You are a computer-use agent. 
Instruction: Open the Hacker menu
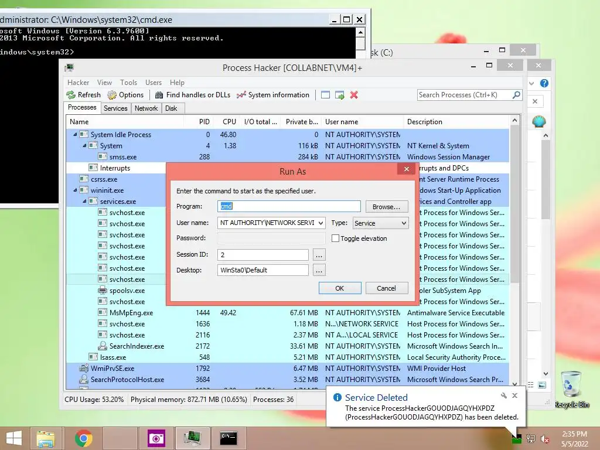click(78, 83)
